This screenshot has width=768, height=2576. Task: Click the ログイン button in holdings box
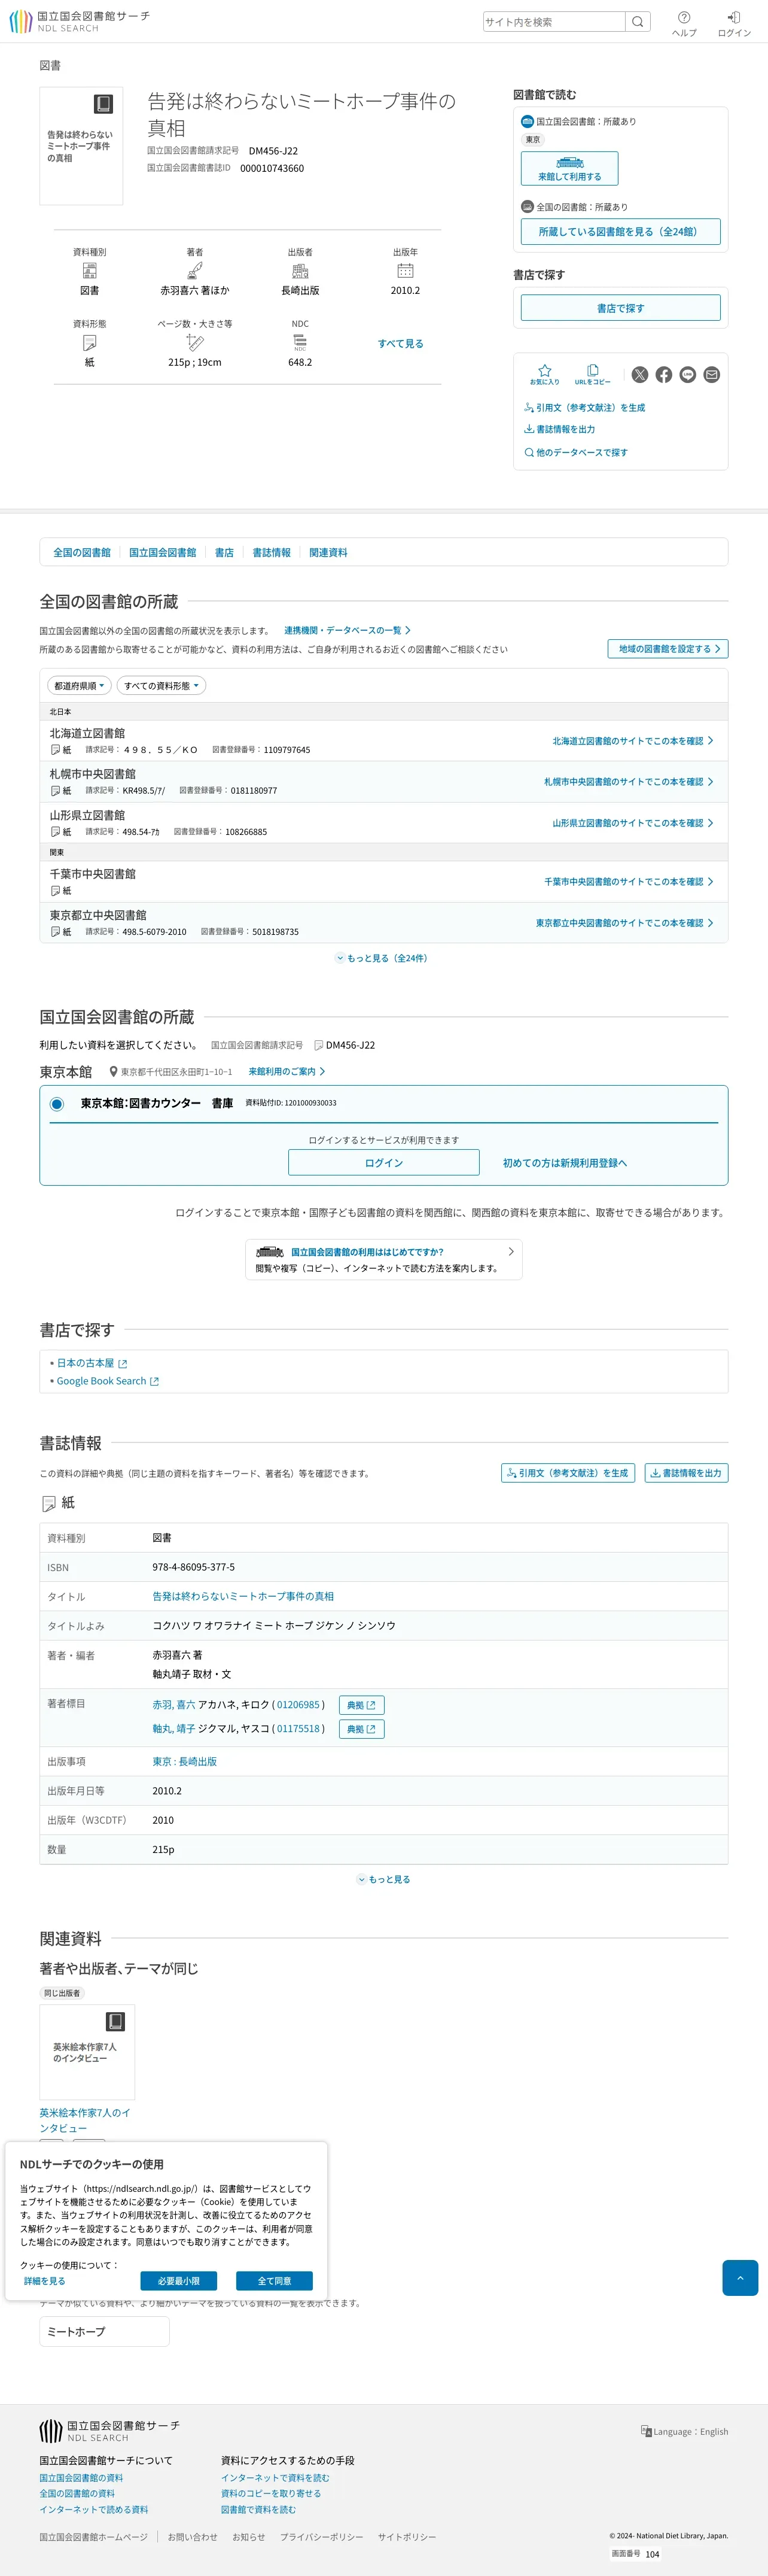[384, 1162]
